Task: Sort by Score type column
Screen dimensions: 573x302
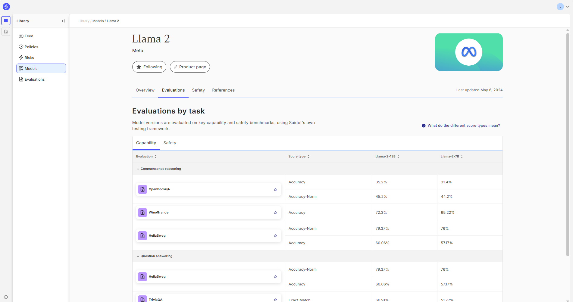Action: pos(299,157)
